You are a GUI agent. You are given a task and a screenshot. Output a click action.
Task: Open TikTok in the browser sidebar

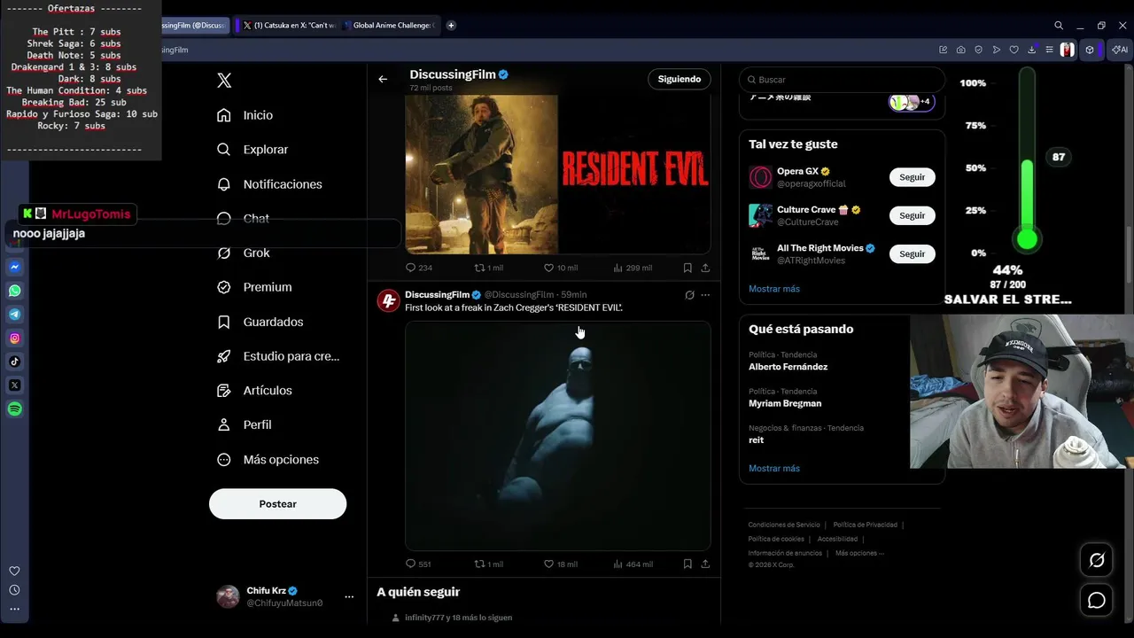point(15,362)
